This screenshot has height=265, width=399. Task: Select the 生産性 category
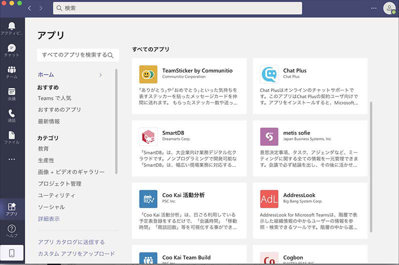tap(46, 160)
